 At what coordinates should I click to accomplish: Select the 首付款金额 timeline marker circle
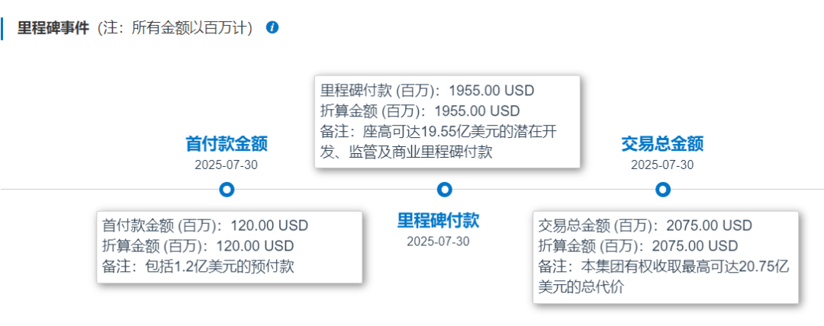click(227, 189)
